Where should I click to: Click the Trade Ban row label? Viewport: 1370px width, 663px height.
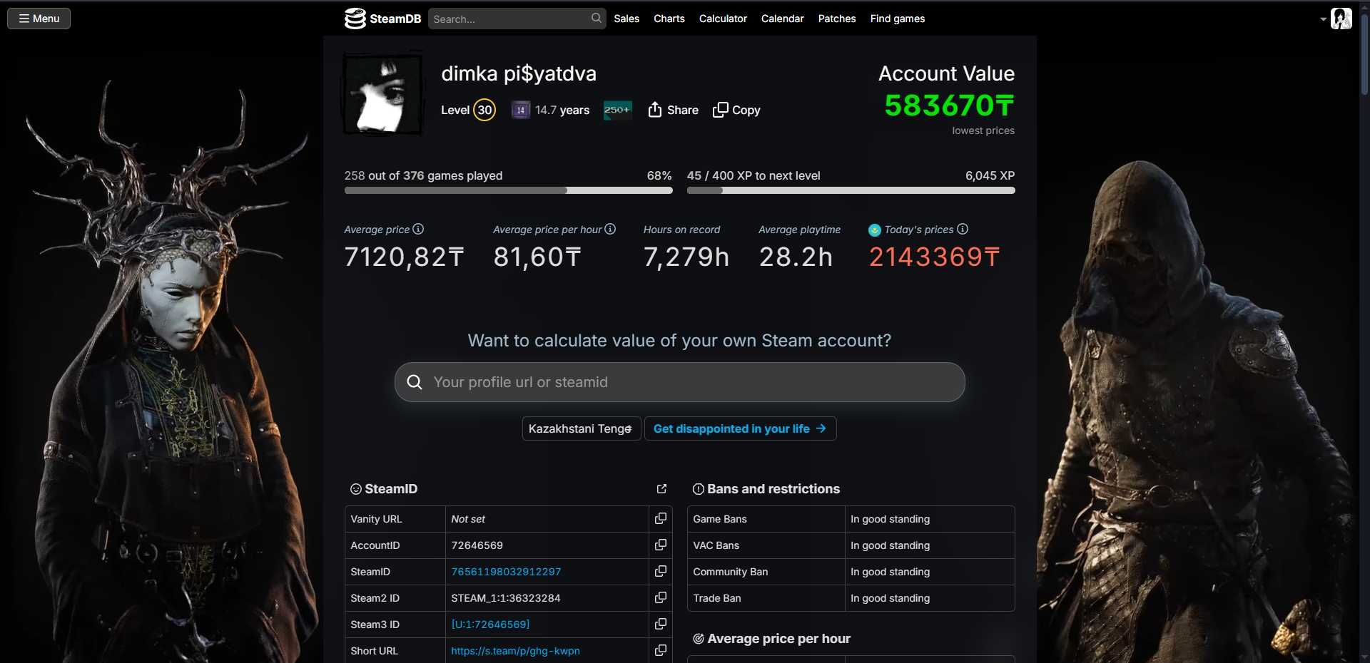[717, 598]
